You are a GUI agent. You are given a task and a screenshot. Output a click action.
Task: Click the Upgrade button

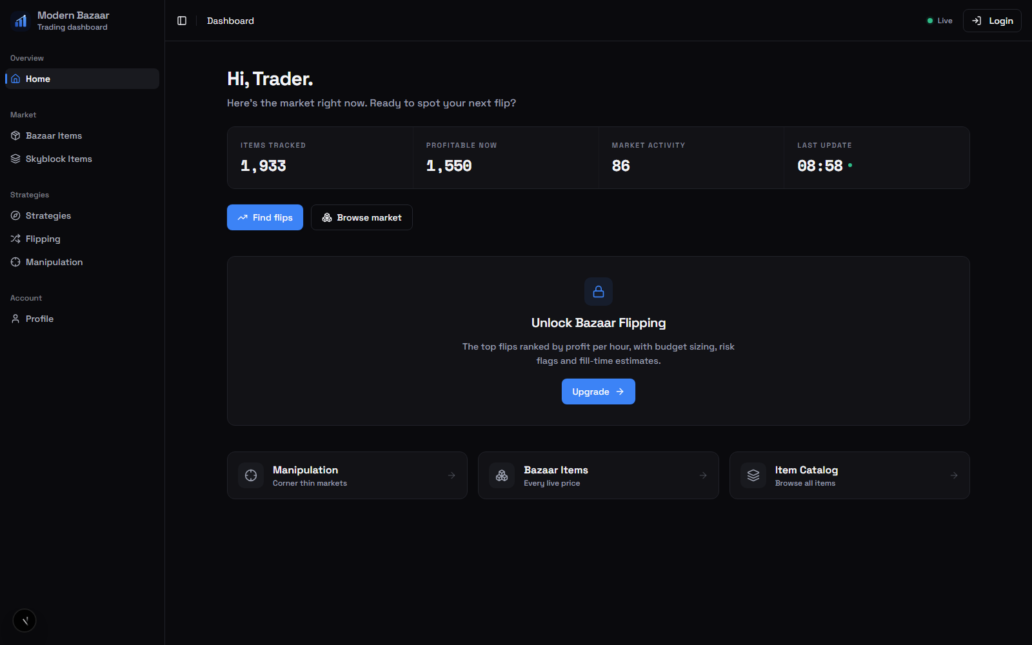point(599,392)
